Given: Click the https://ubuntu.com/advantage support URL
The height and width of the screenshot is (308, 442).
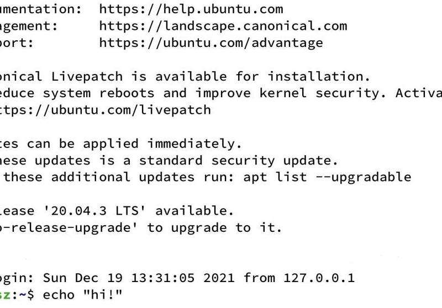Looking at the screenshot, I should tap(211, 43).
